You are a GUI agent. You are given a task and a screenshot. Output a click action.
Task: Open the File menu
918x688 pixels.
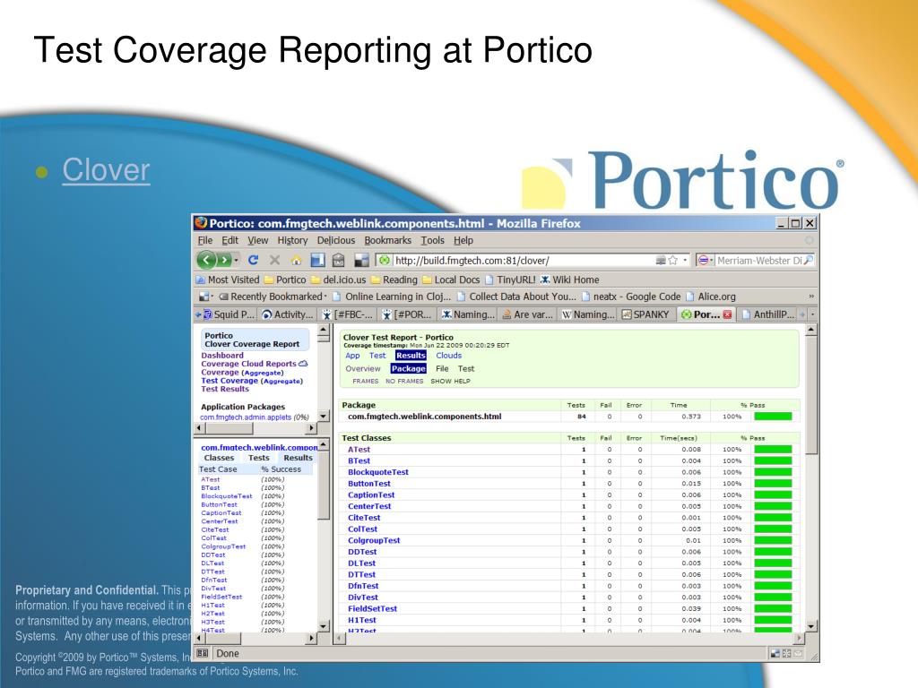coord(205,240)
